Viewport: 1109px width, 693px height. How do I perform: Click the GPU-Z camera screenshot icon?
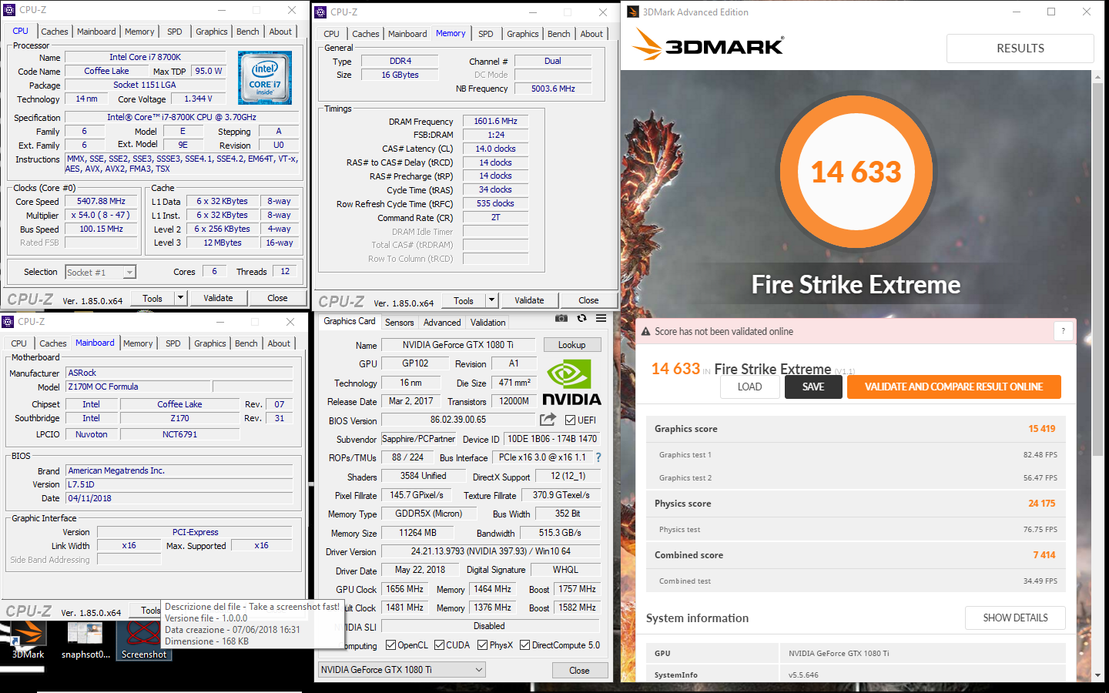[561, 318]
